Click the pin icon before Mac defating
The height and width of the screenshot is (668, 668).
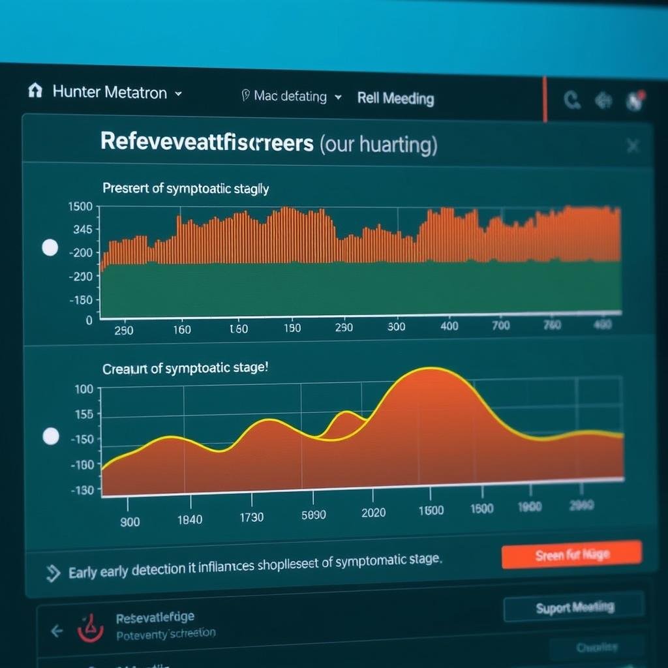[245, 96]
